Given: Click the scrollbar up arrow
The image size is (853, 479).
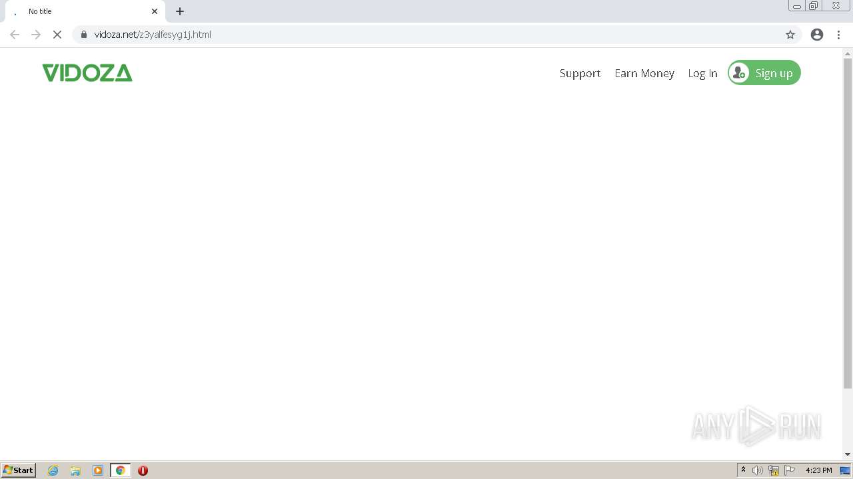Looking at the screenshot, I should pyautogui.click(x=848, y=53).
